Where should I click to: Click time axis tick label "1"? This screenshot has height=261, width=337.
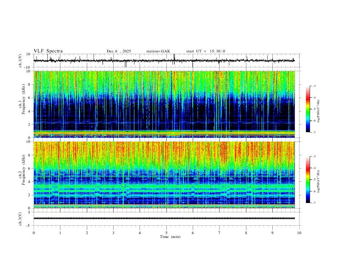pos(60,233)
